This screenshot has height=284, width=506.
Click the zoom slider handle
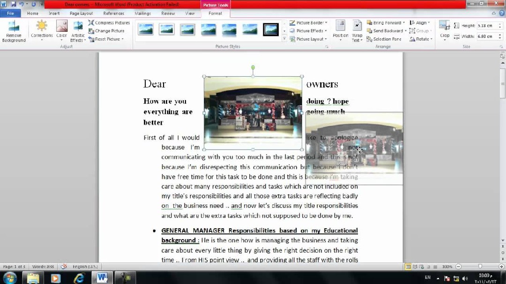pos(480,267)
